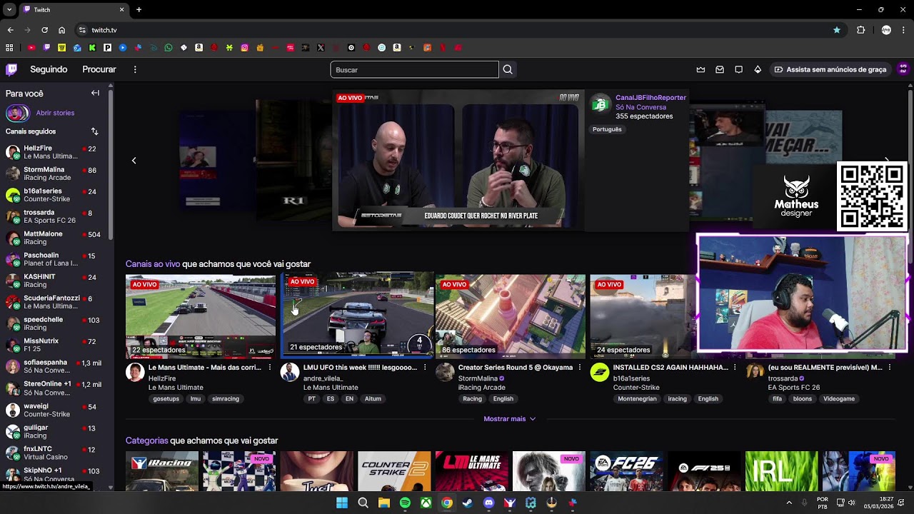Click the Twitch logo home icon

[x=11, y=69]
